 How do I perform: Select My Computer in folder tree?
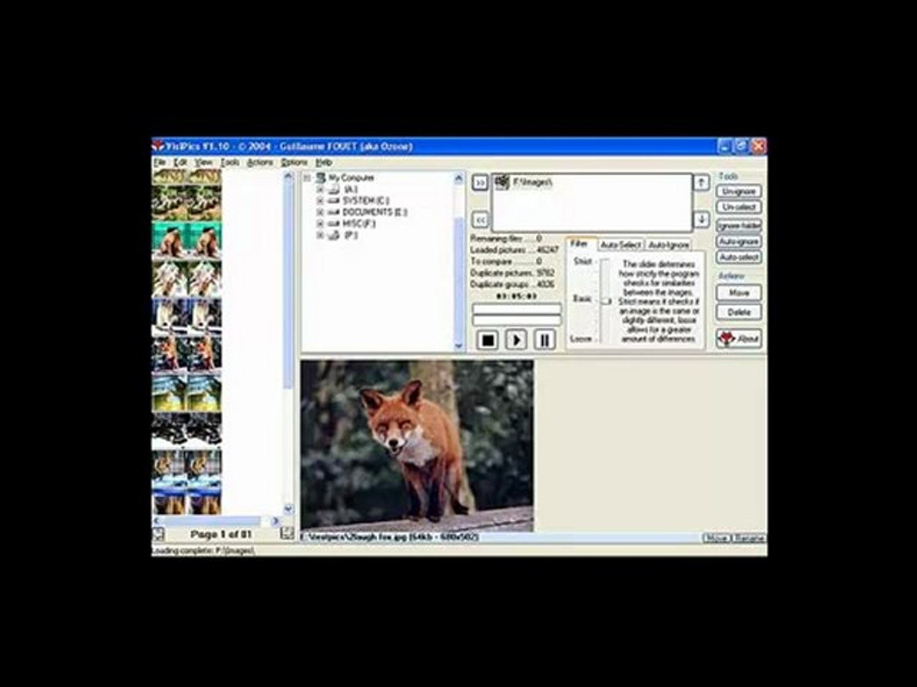click(x=351, y=178)
